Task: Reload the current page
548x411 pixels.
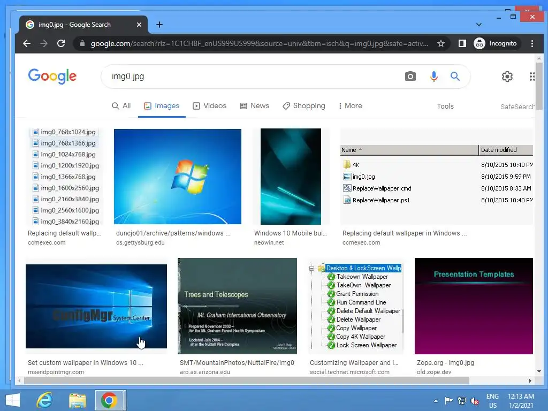Action: (61, 43)
